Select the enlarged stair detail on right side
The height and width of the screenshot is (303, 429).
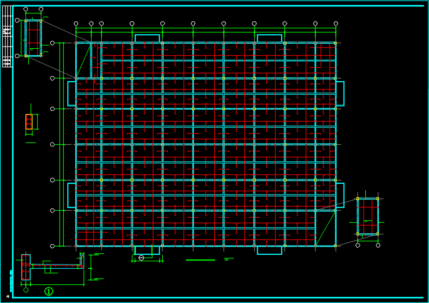coord(368,216)
